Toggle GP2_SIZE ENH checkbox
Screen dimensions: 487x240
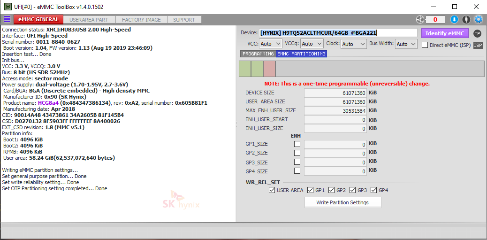[297, 153]
